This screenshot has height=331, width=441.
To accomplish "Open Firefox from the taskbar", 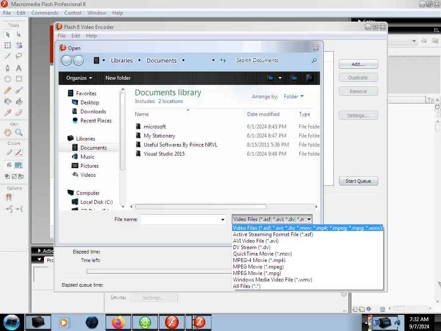I will (118, 322).
